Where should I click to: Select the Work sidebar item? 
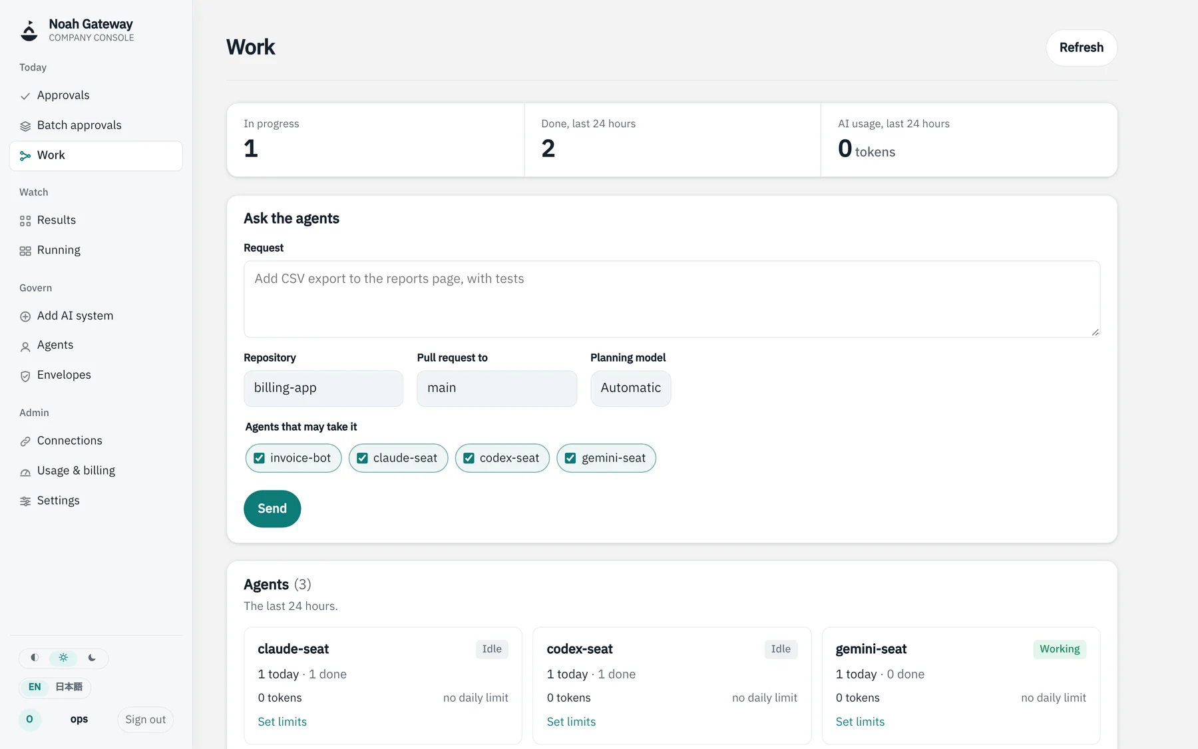coord(96,156)
